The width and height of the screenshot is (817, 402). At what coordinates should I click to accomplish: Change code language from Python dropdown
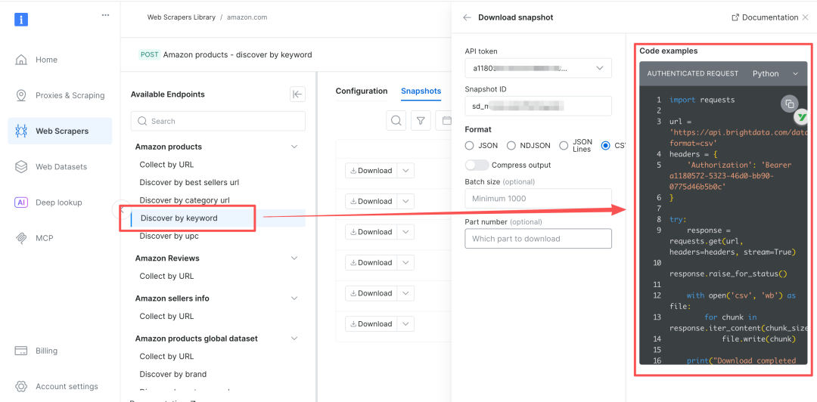(x=775, y=73)
